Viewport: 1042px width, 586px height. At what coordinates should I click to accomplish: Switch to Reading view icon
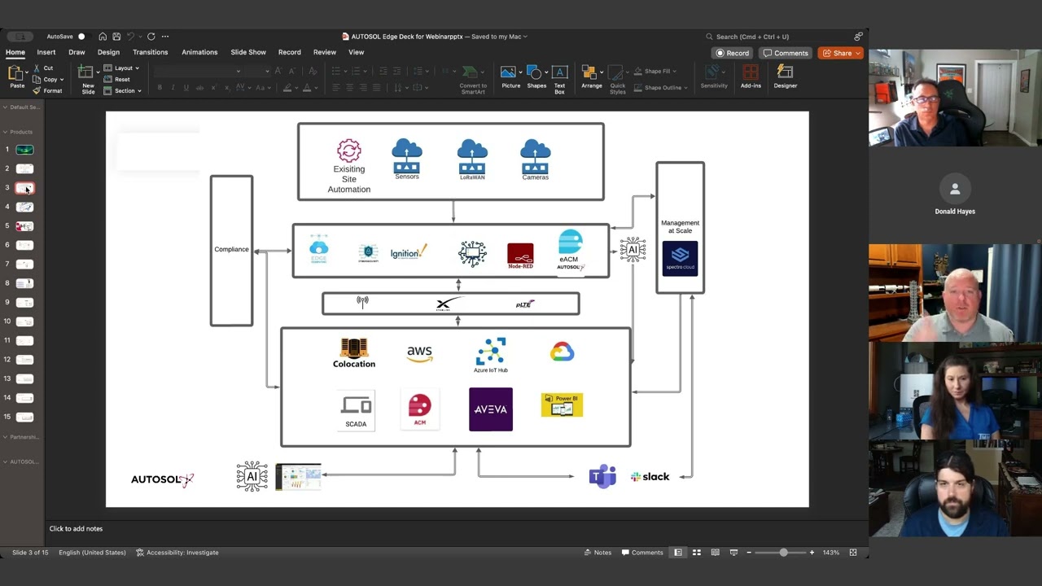pos(715,553)
